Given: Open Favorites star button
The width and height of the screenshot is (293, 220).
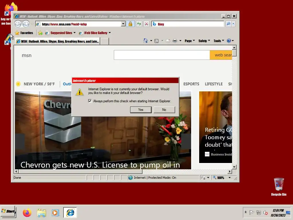Looking at the screenshot, I should [24, 33].
